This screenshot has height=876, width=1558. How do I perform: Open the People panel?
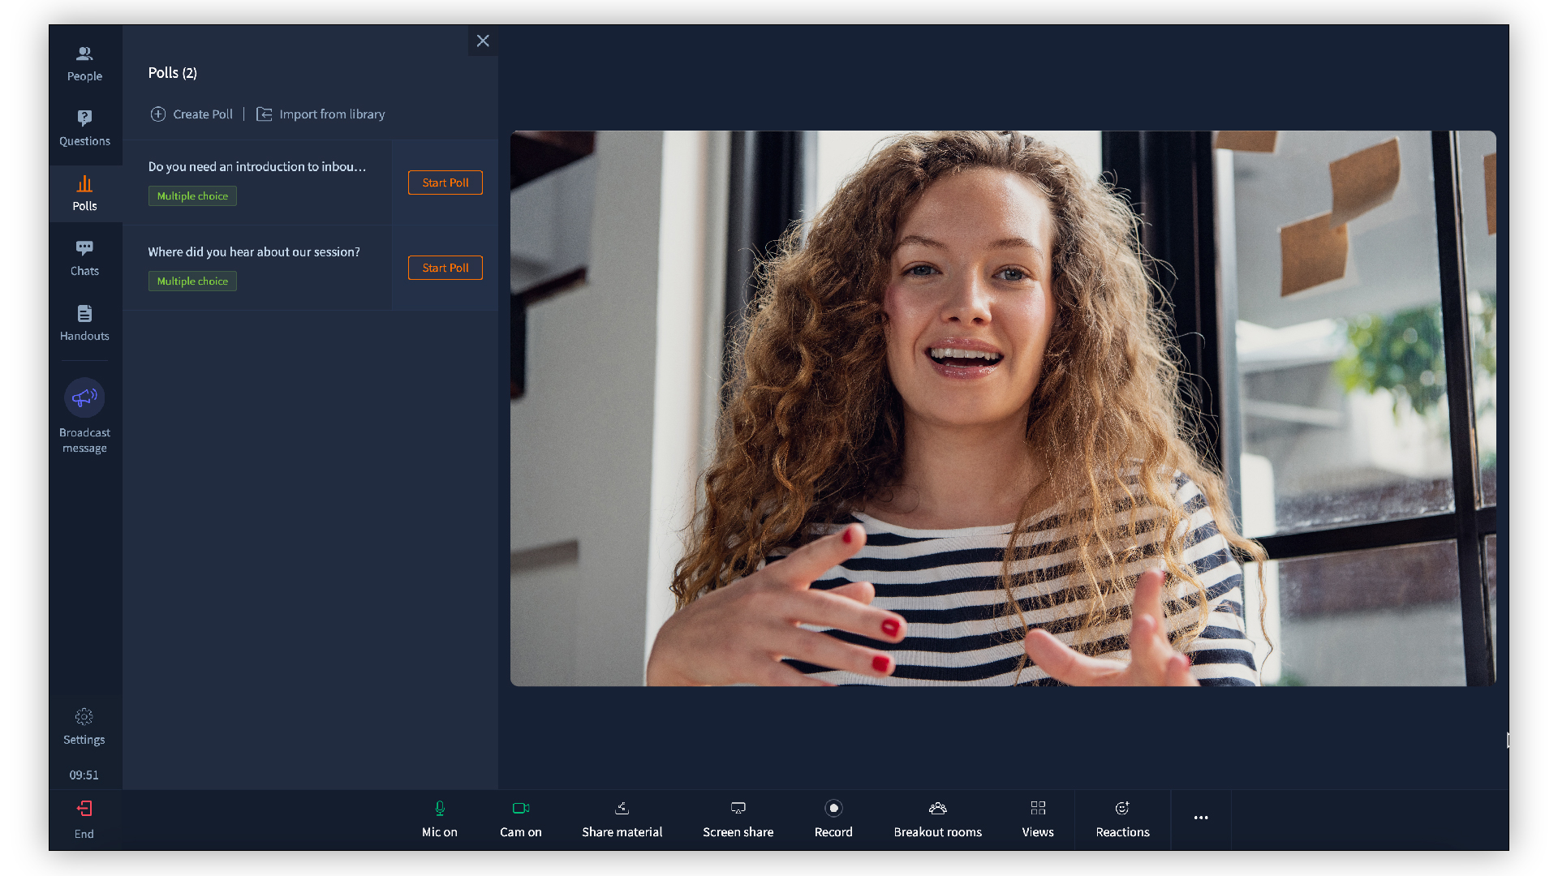pos(84,63)
